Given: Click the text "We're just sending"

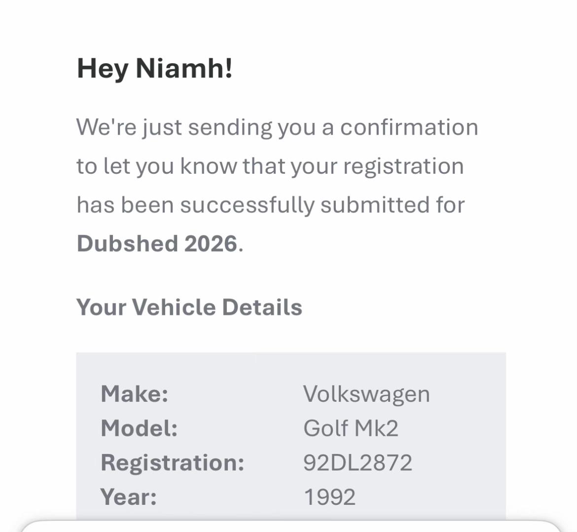Looking at the screenshot, I should point(174,128).
